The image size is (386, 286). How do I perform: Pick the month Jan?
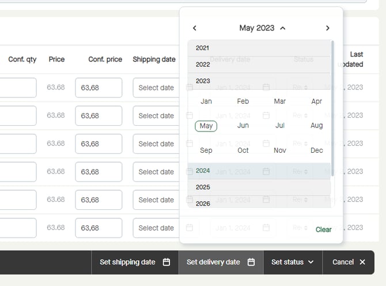206,101
